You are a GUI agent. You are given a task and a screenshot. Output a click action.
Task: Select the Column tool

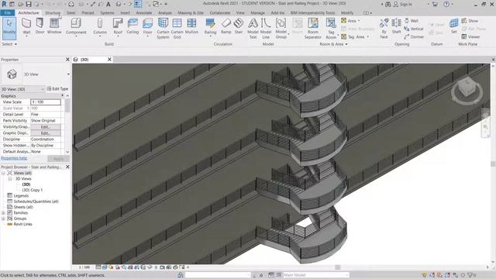click(100, 26)
